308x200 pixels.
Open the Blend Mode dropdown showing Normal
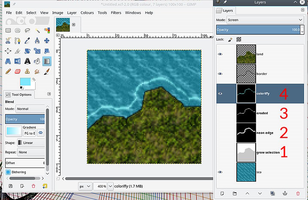tap(30, 109)
